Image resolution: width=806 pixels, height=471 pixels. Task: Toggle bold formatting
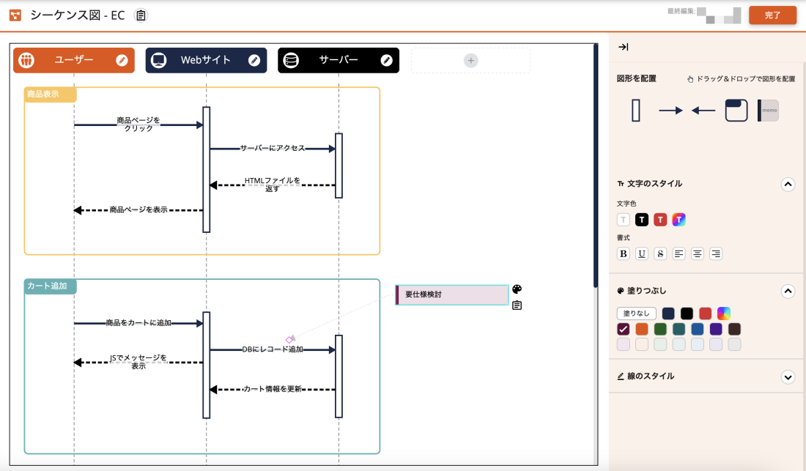coord(623,253)
